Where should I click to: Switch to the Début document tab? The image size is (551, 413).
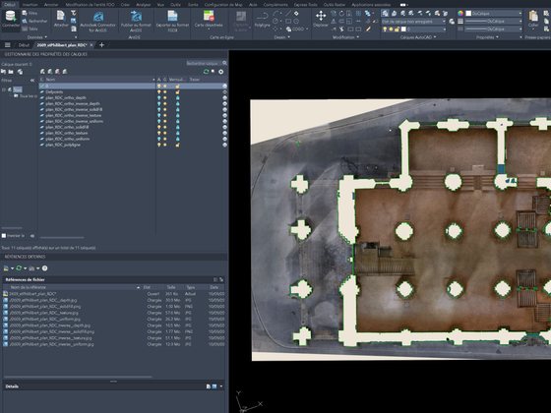click(24, 45)
